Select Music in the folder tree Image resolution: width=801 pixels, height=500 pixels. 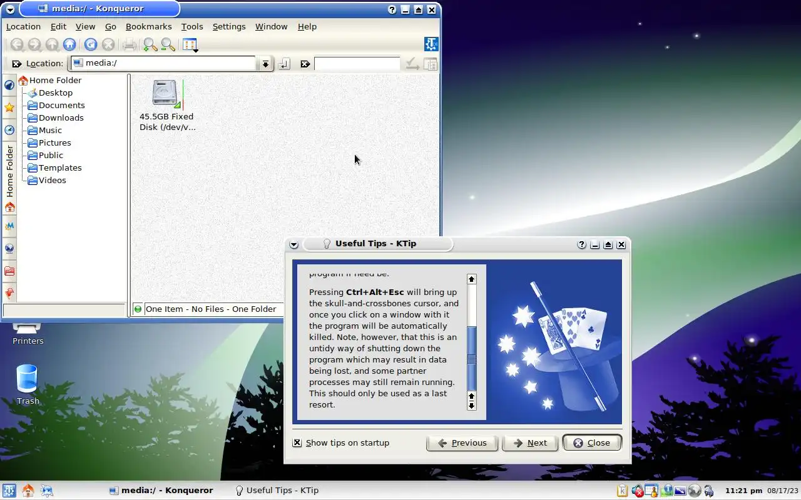[45, 130]
